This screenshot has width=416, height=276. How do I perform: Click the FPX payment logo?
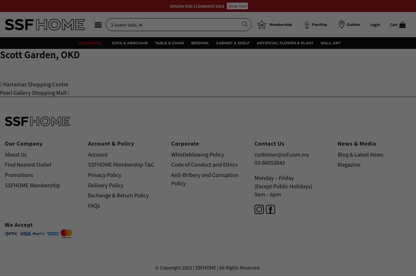[x=11, y=234]
